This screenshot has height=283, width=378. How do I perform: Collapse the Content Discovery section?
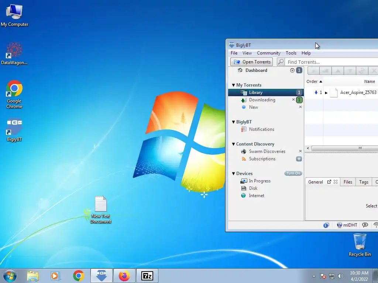[x=233, y=144]
